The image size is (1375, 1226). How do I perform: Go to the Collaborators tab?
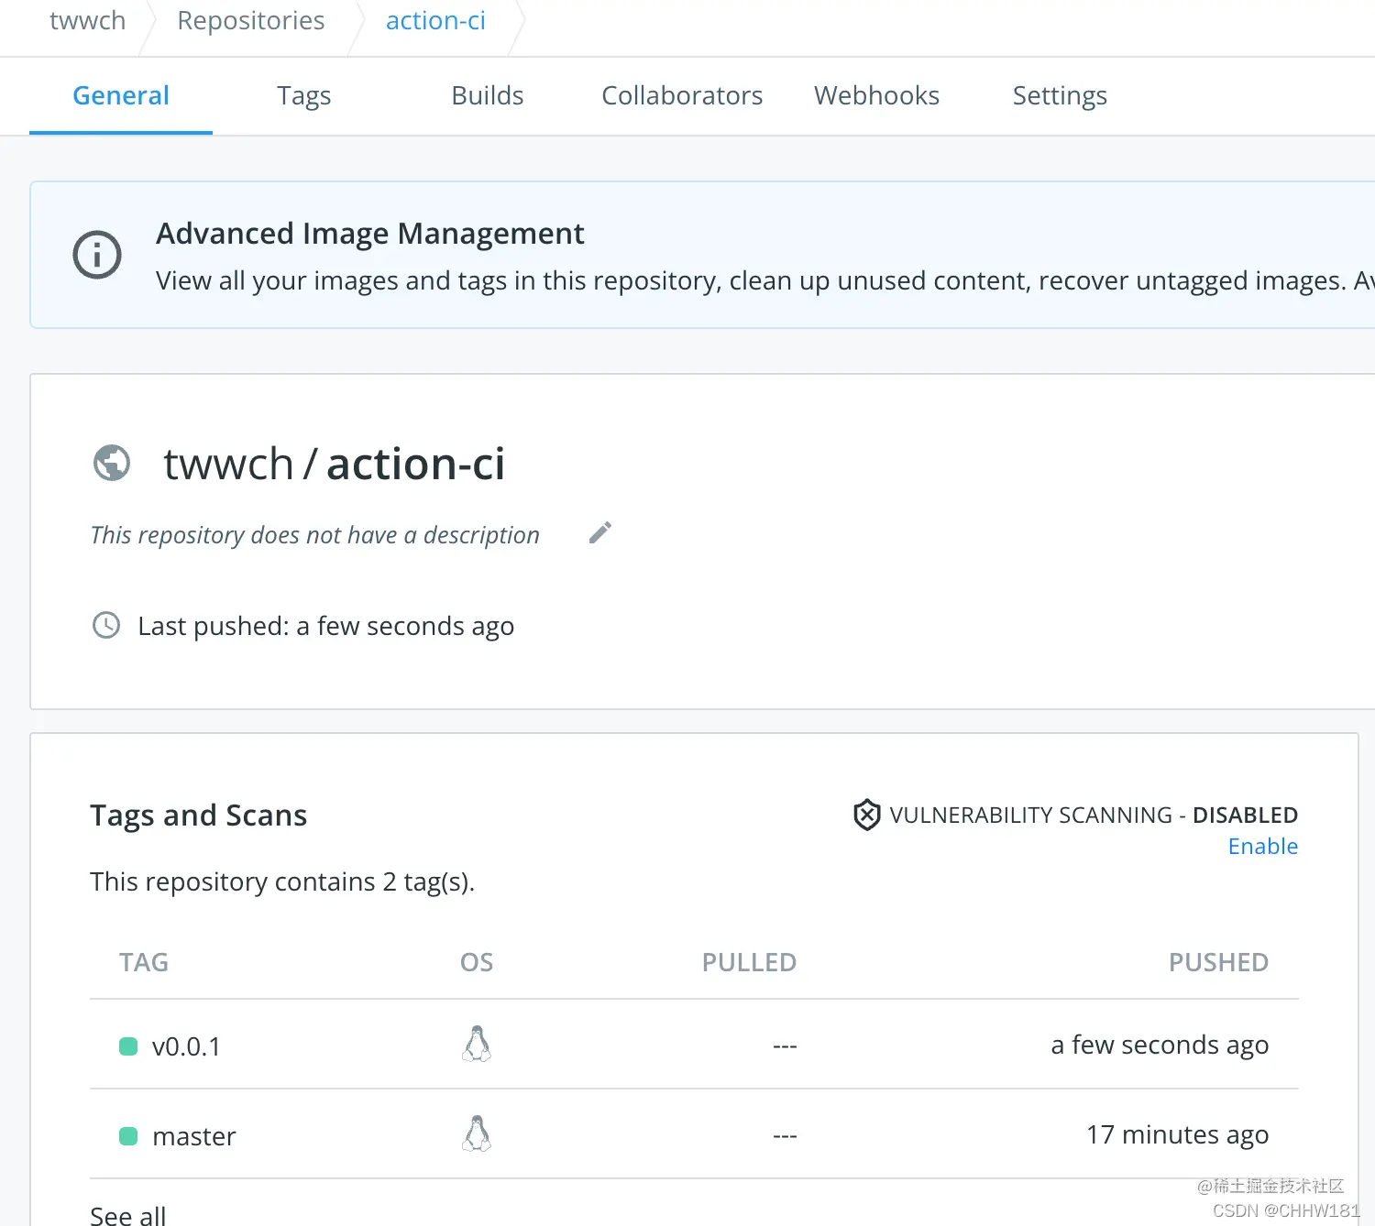click(682, 96)
